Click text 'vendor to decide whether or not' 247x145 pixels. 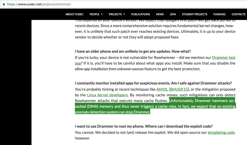click(101, 37)
